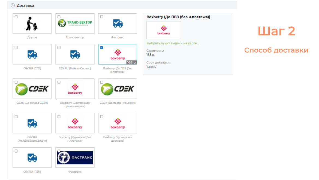This screenshot has height=180, width=319.
Task: Click the Boxberry logo with 168 р. badge
Action: point(118,54)
